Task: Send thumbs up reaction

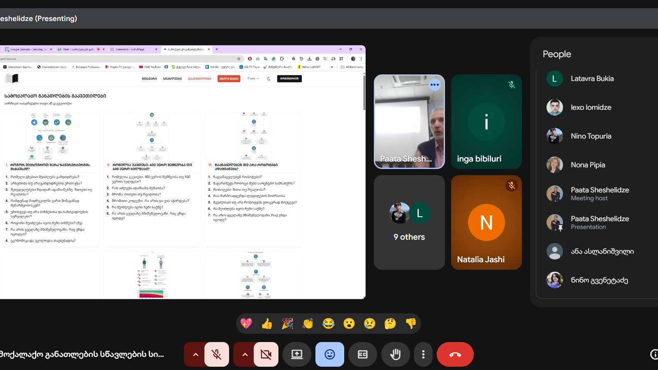Action: (267, 324)
